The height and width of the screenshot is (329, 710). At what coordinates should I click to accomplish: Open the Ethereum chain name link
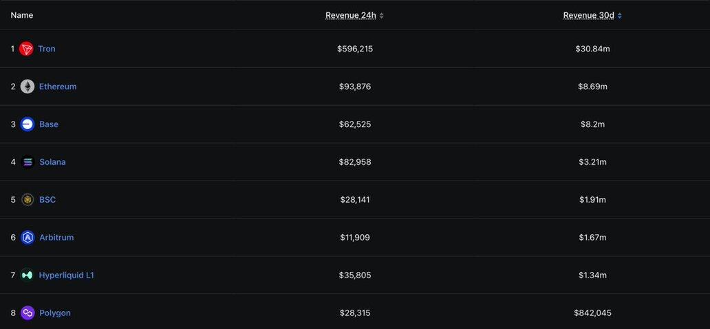click(58, 87)
